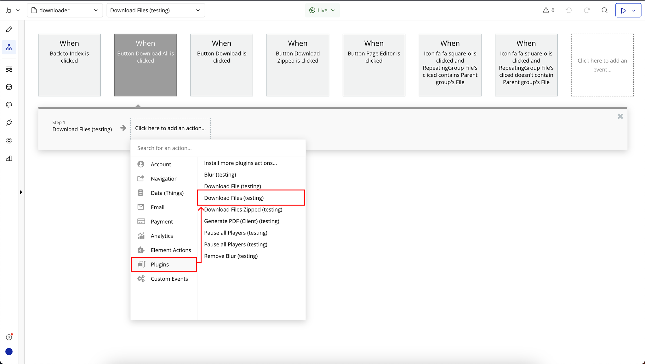Screen dimensions: 645x364
Task: Open the Logs bar chart icon
Action: pos(9,158)
